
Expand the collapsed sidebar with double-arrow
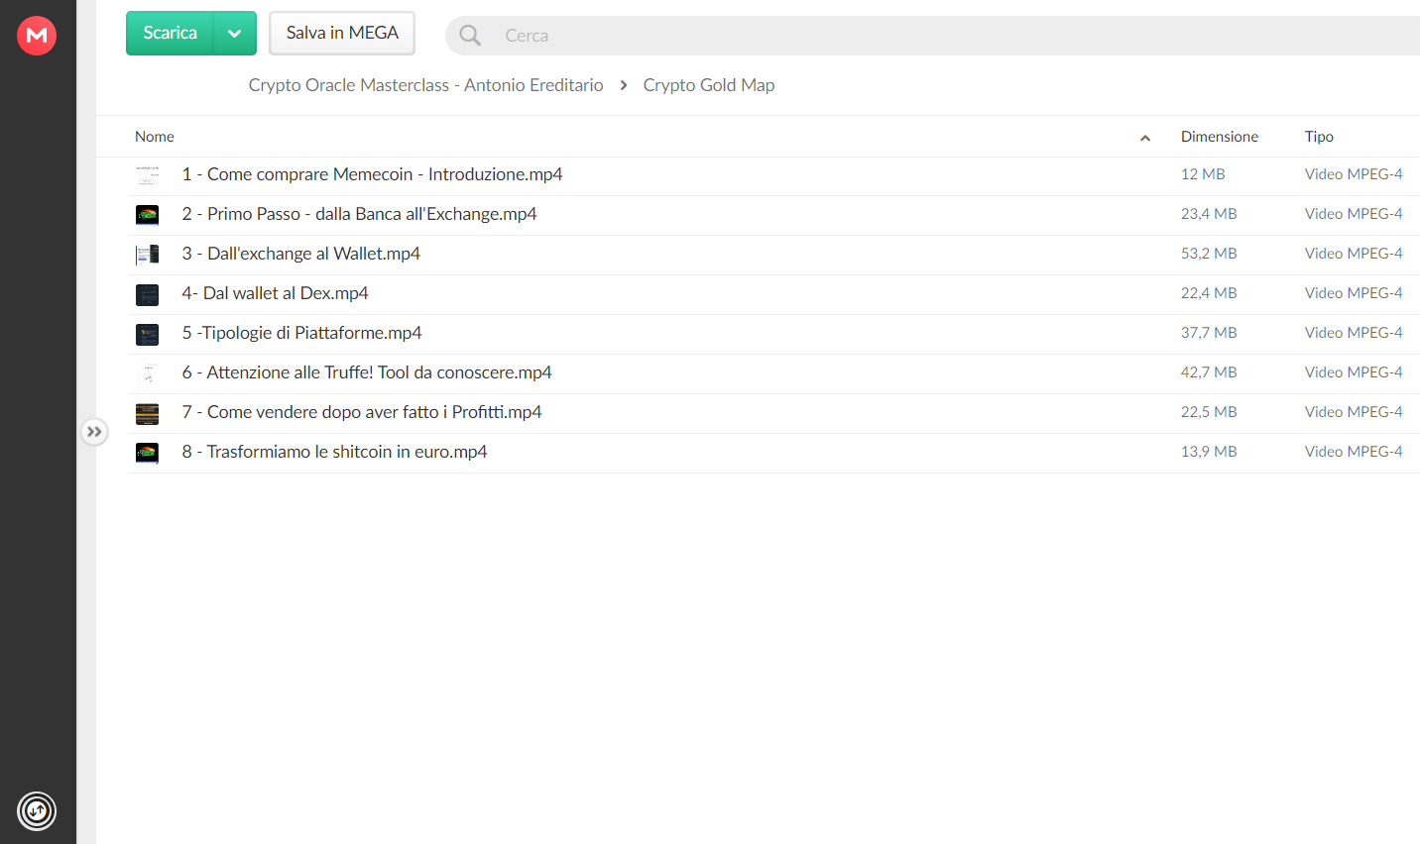[94, 432]
